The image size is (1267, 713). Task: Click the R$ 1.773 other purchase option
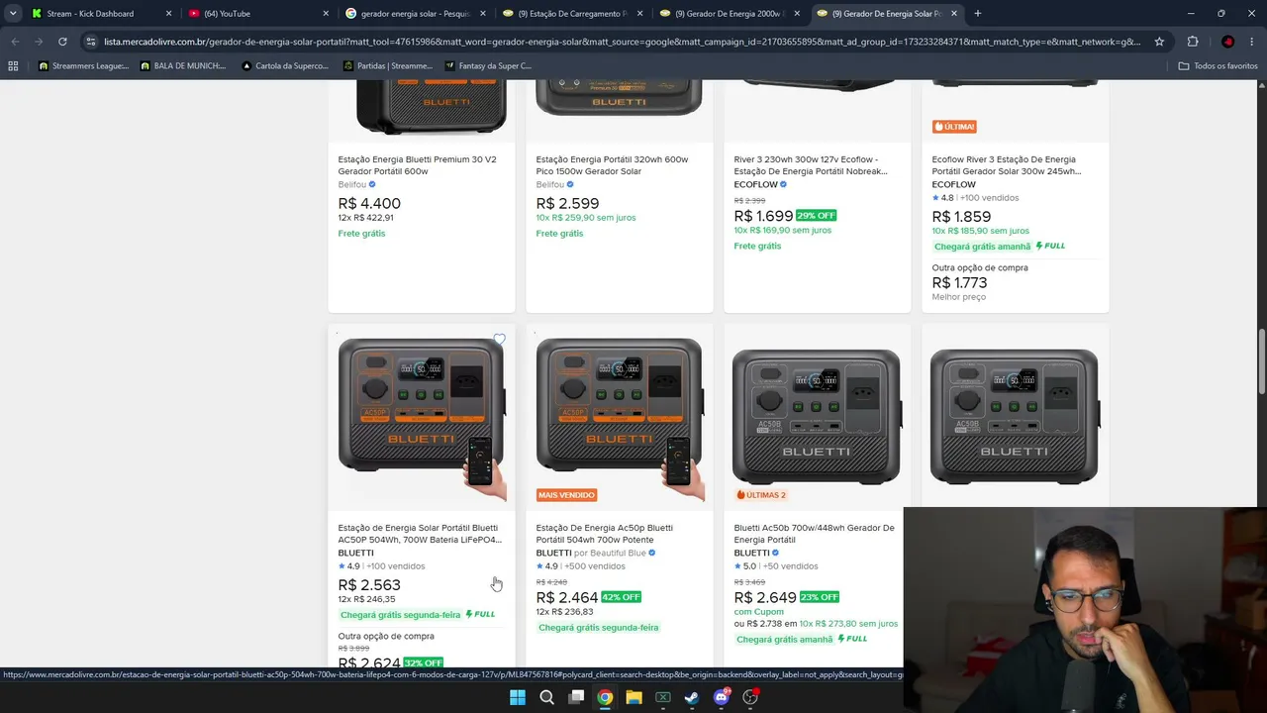pyautogui.click(x=959, y=283)
